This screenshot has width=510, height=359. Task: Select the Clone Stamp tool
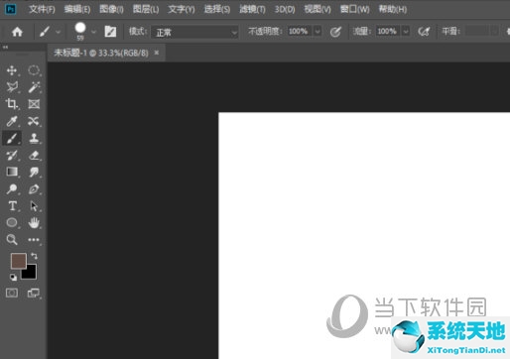pos(34,138)
